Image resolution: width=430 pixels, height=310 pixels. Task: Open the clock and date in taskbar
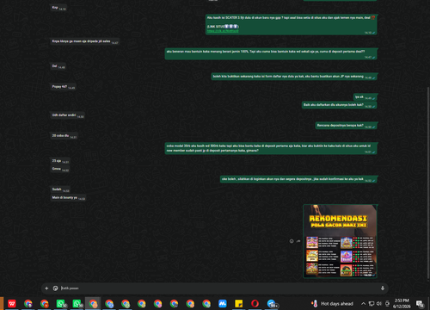pos(402,303)
